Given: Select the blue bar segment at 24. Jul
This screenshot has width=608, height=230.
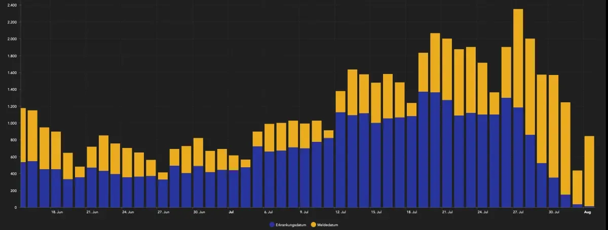Looking at the screenshot, I should [x=482, y=161].
